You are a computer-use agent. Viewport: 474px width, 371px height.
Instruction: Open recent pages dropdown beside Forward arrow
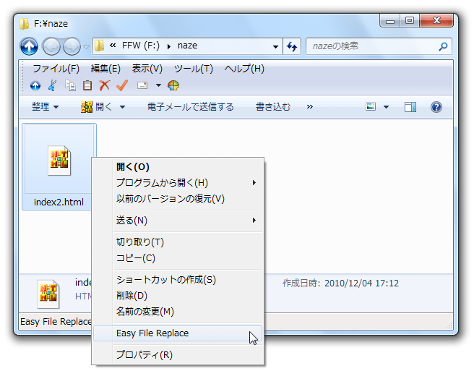pos(86,47)
